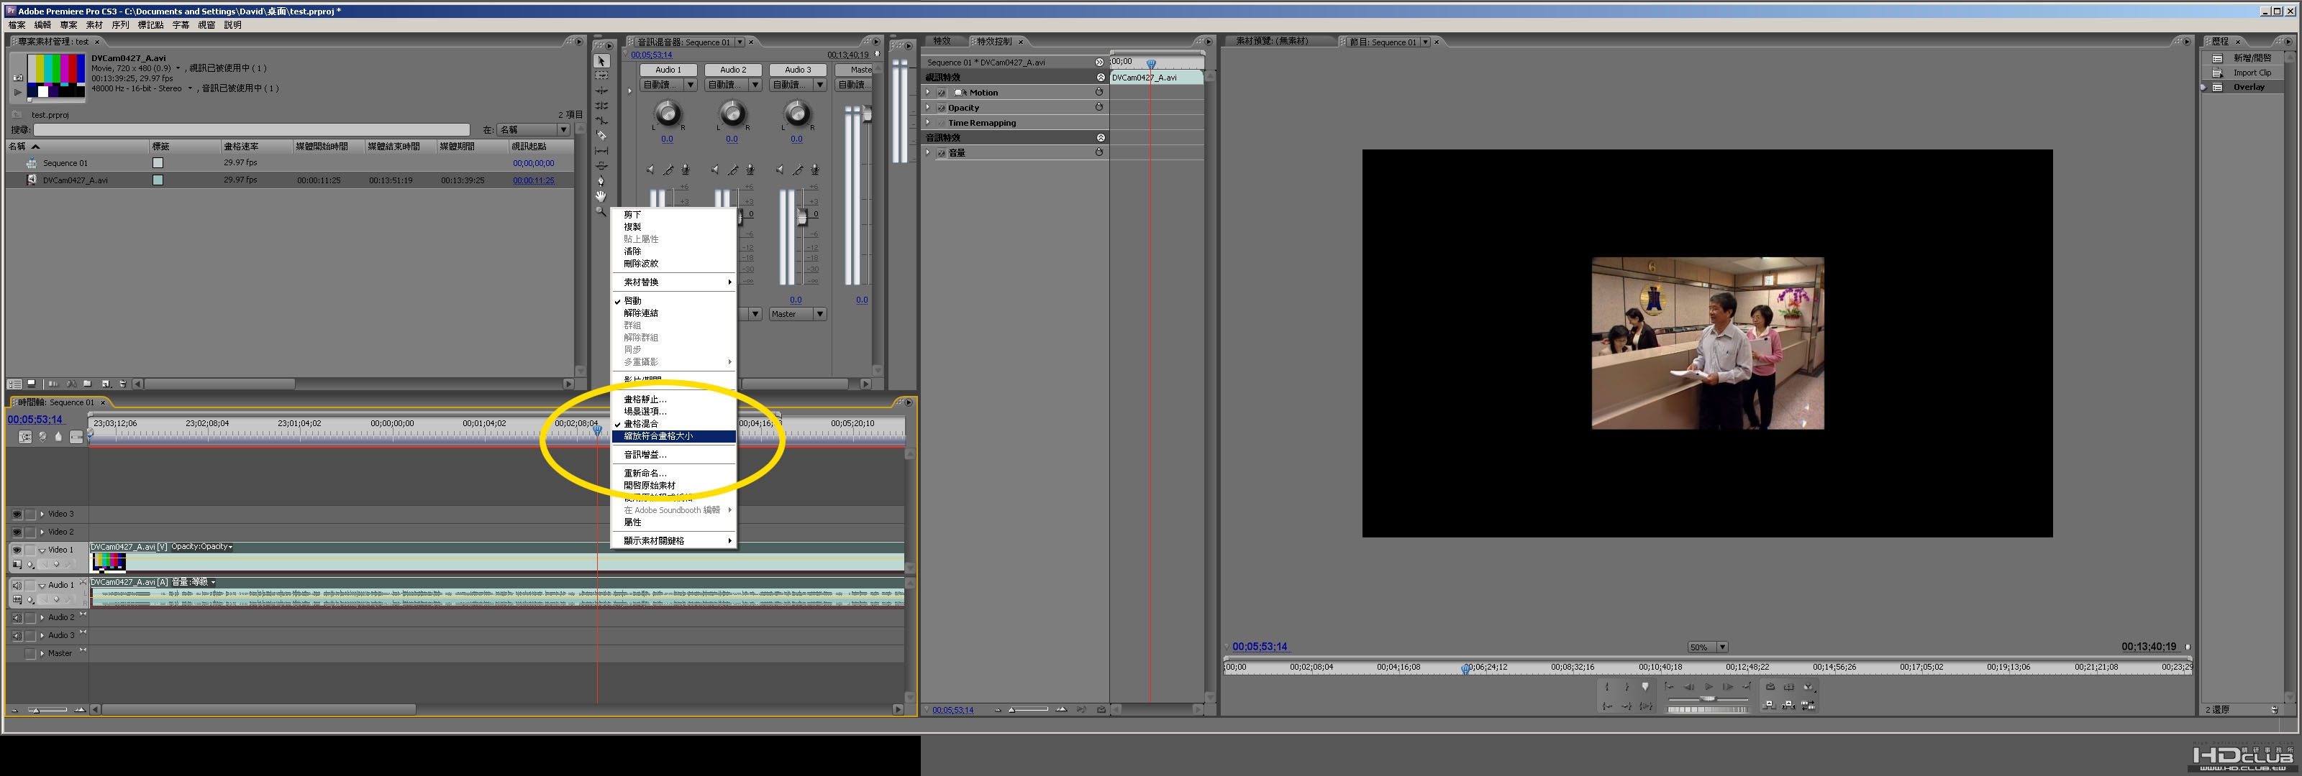Click the project search input field
The width and height of the screenshot is (2302, 776).
(x=251, y=130)
